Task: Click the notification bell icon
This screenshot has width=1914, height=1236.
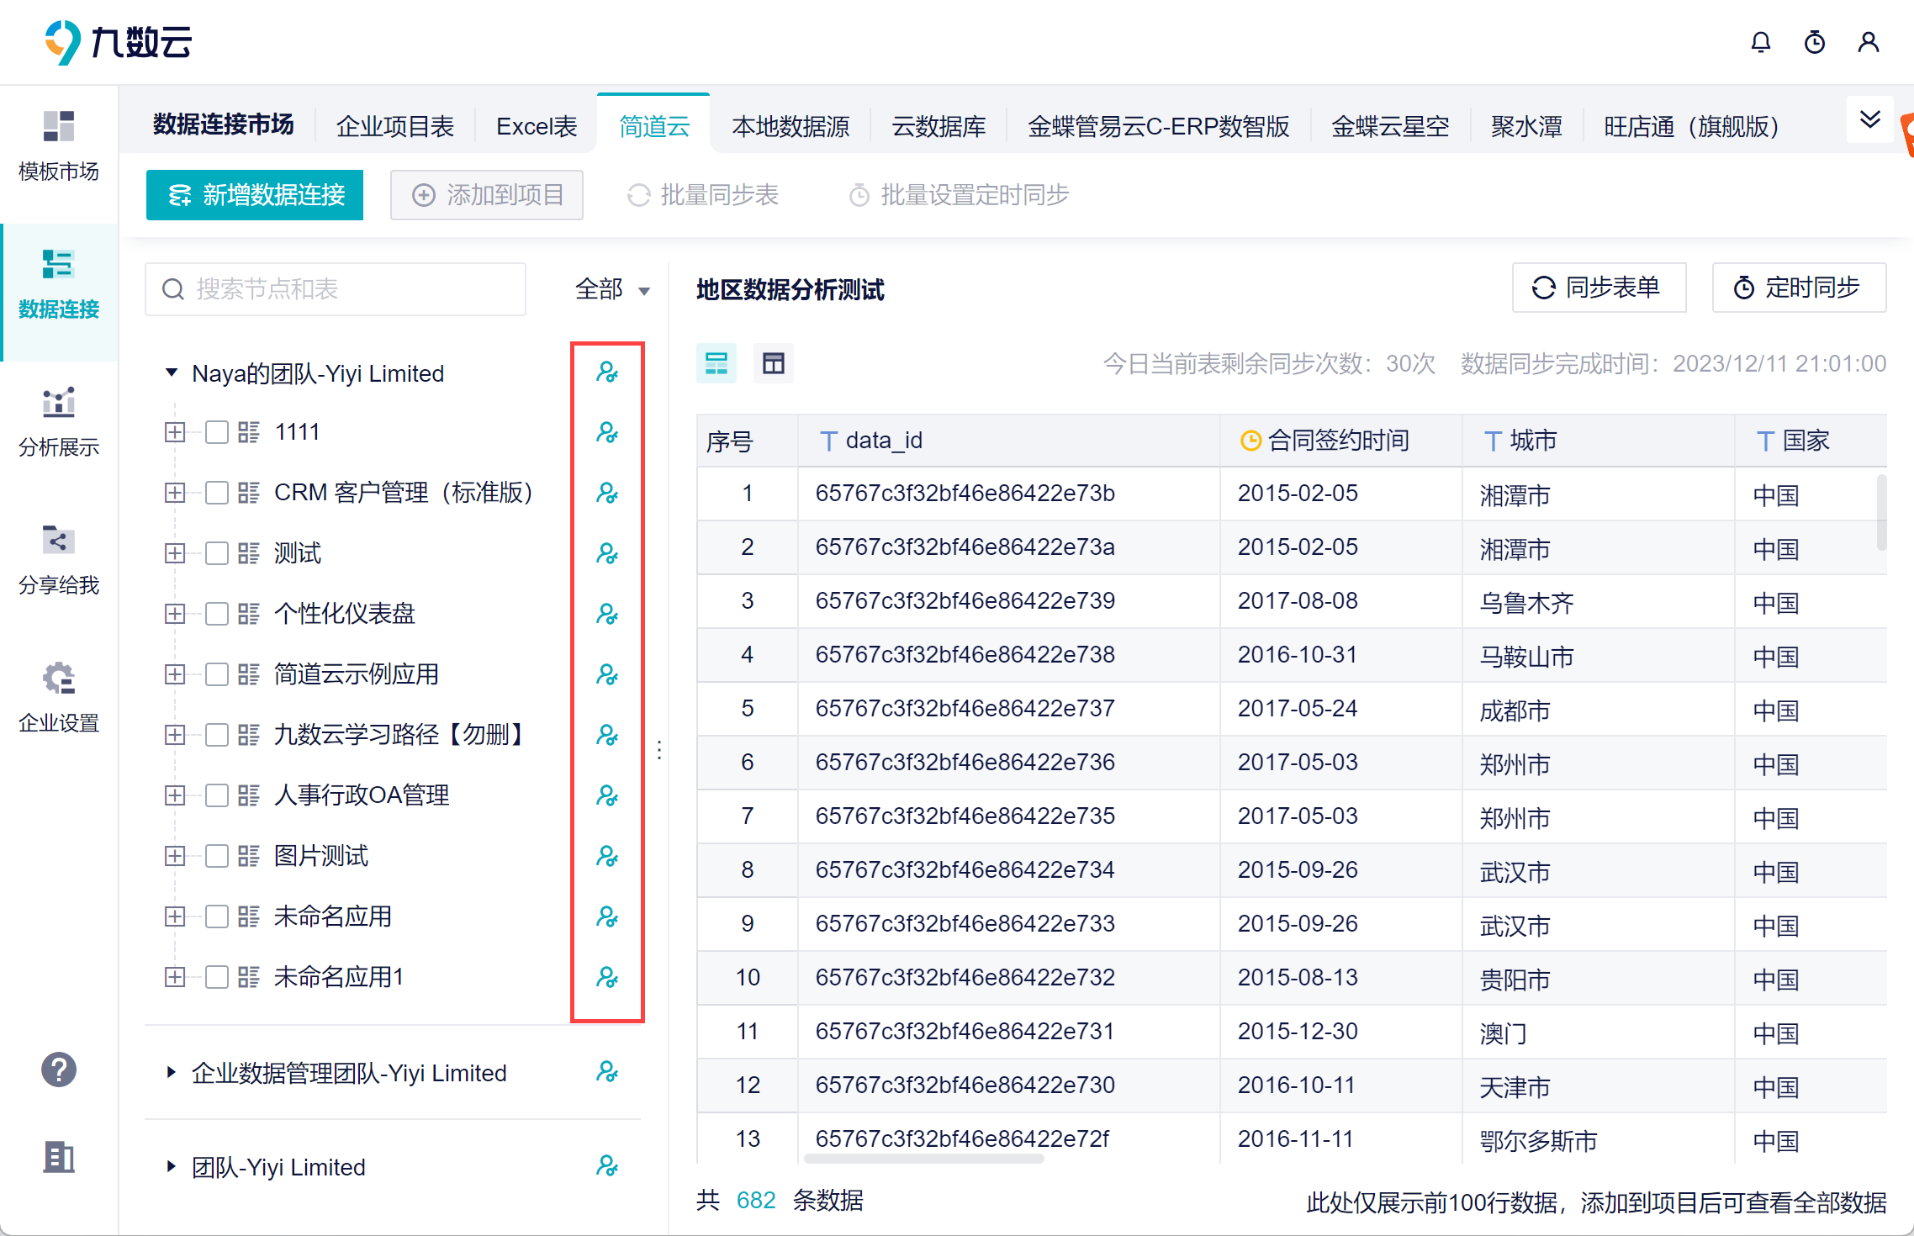Action: coord(1761,42)
